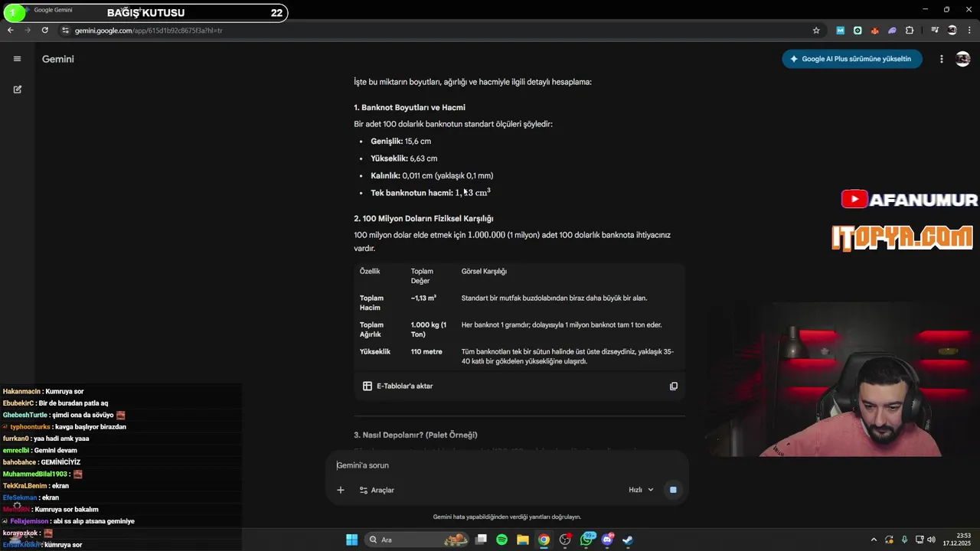Switch to Chrome in the taskbar
The height and width of the screenshot is (551, 980).
[x=544, y=540]
